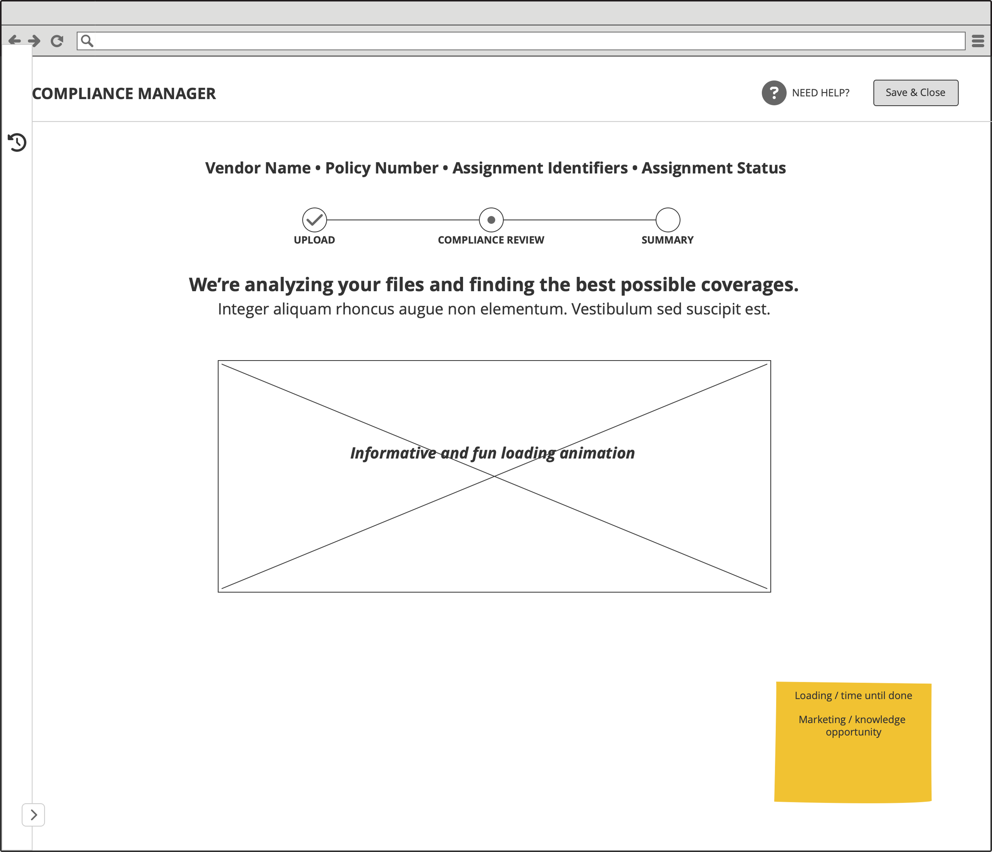
Task: Click the yellow sticky note
Action: point(853,743)
